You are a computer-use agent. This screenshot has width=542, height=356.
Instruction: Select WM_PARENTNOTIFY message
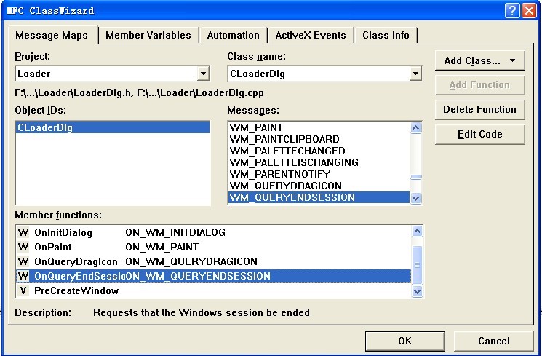[319, 174]
